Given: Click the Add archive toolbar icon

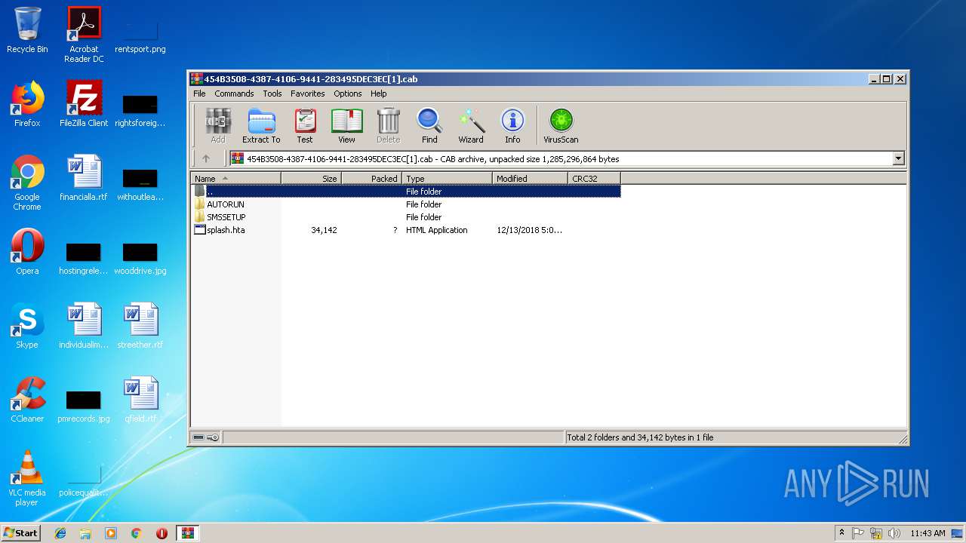Looking at the screenshot, I should (218, 125).
